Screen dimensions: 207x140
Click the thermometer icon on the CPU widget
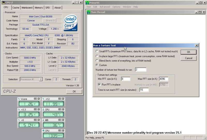(x=43, y=110)
